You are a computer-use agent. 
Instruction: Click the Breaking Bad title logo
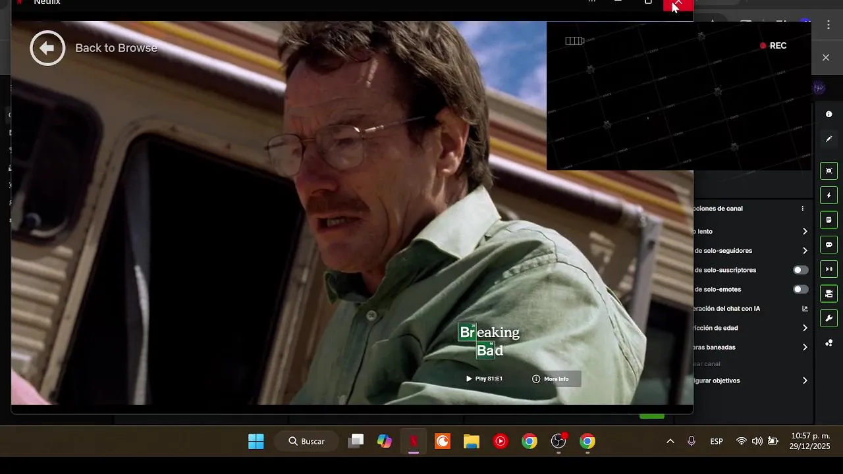489,340
